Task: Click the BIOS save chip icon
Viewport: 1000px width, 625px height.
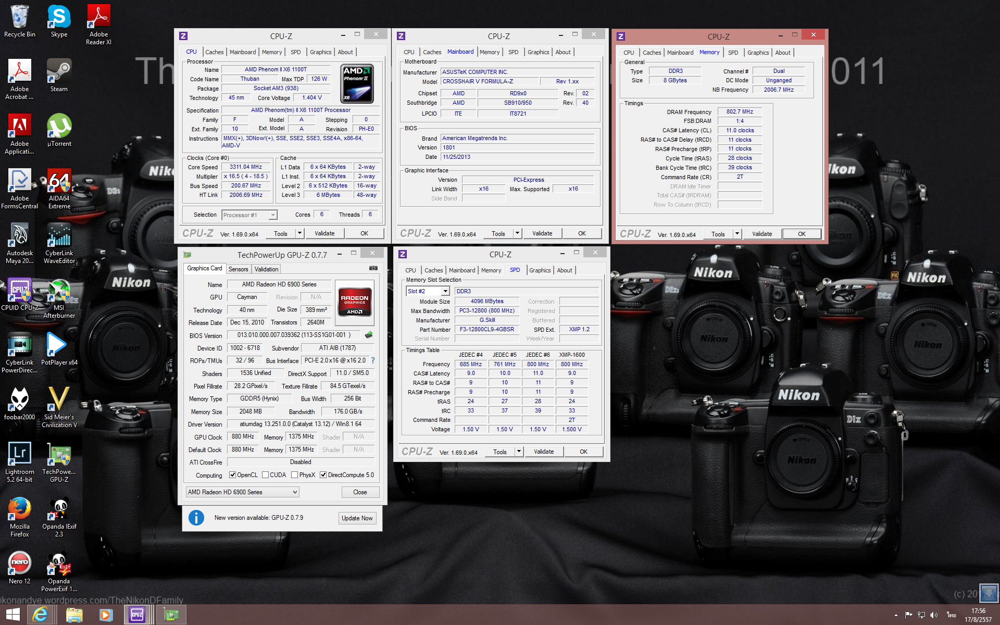Action: click(369, 335)
